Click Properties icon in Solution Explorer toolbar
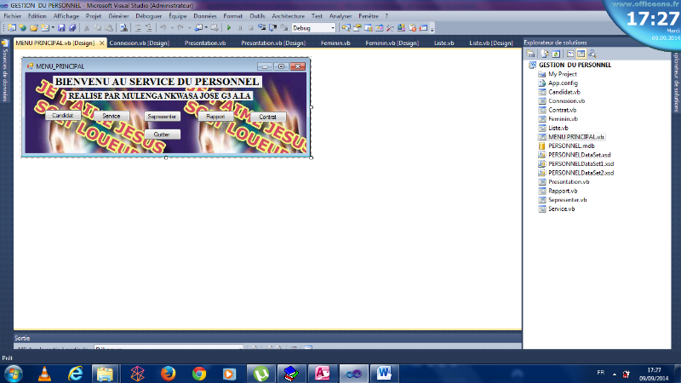This screenshot has width=681, height=383. [x=530, y=54]
